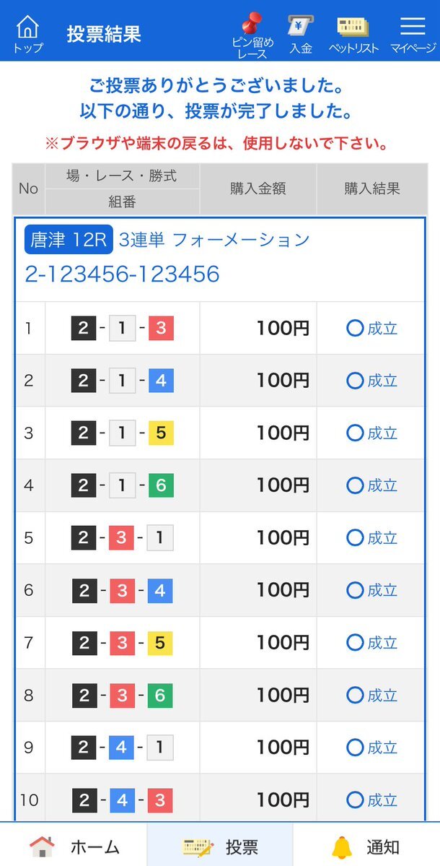Open the My Page (マイページ) hamburger menu

pos(413,26)
